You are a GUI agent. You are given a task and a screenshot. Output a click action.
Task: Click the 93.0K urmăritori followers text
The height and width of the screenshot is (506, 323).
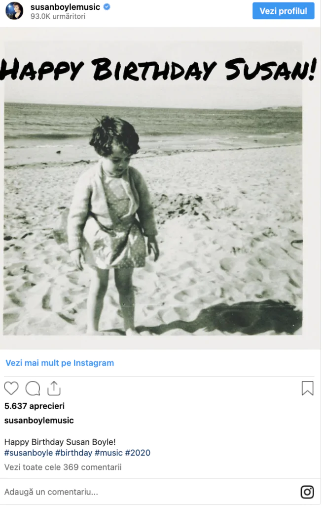coord(58,16)
